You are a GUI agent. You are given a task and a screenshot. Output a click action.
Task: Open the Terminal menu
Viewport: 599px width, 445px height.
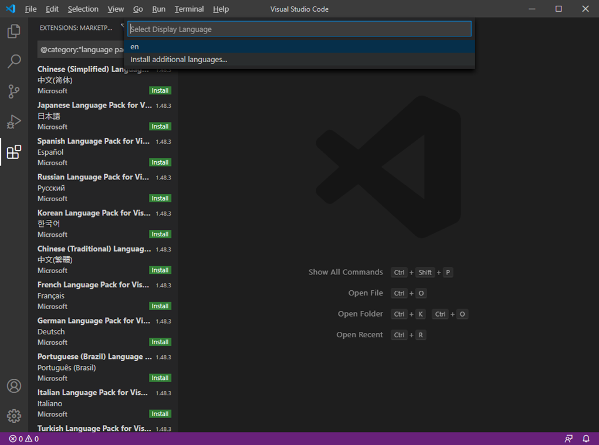[189, 9]
